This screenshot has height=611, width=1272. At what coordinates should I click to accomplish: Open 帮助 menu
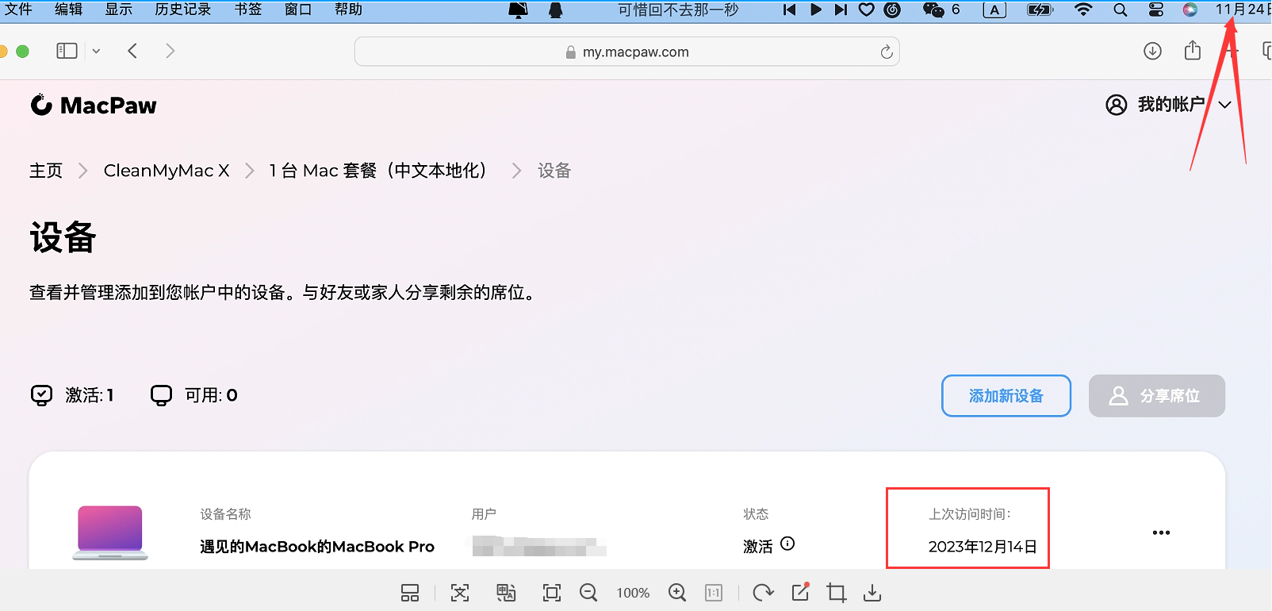pyautogui.click(x=348, y=10)
